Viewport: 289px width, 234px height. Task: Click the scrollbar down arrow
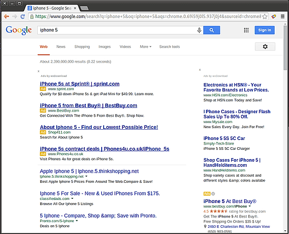point(285,231)
